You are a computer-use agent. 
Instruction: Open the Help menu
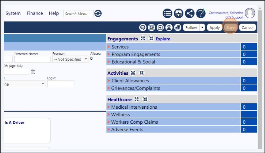pos(54,13)
